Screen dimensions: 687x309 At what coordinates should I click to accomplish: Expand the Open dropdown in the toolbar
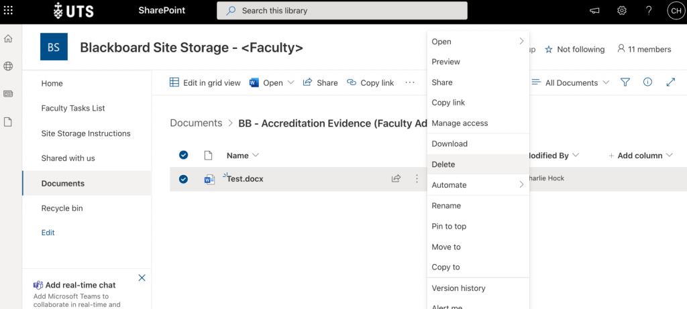point(291,82)
